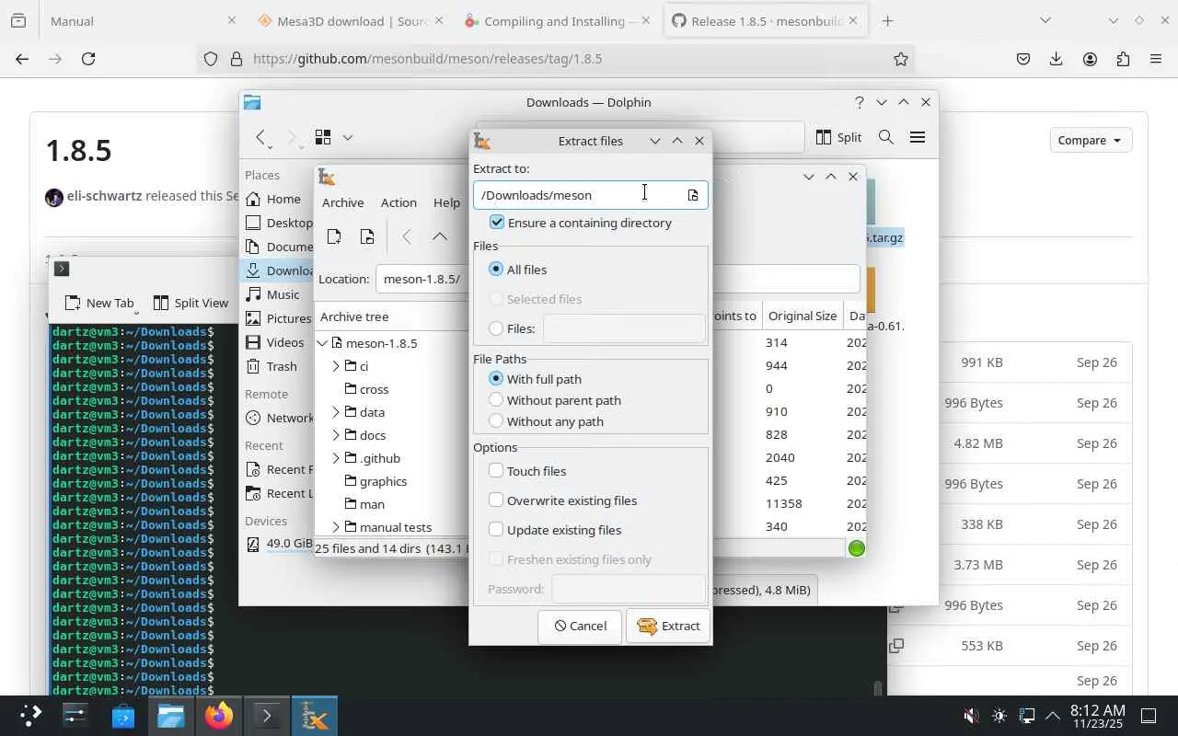Go up one level in Ark toolbar
This screenshot has width=1178, height=736.
tap(440, 236)
